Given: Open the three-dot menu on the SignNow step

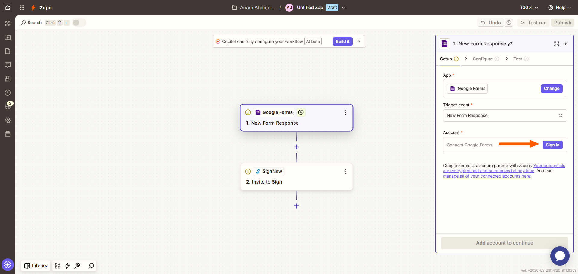Looking at the screenshot, I should 345,172.
